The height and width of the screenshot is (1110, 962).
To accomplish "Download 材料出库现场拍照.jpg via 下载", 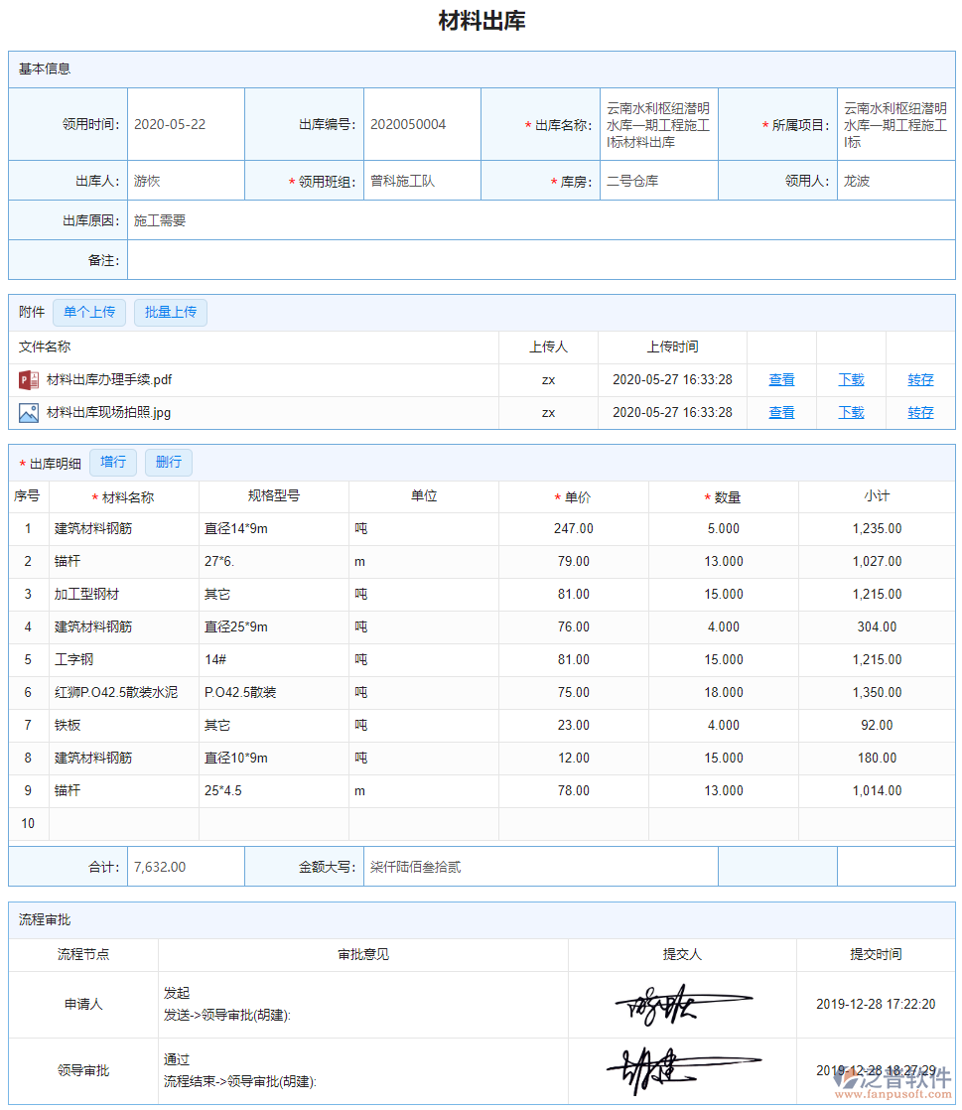I will (851, 413).
